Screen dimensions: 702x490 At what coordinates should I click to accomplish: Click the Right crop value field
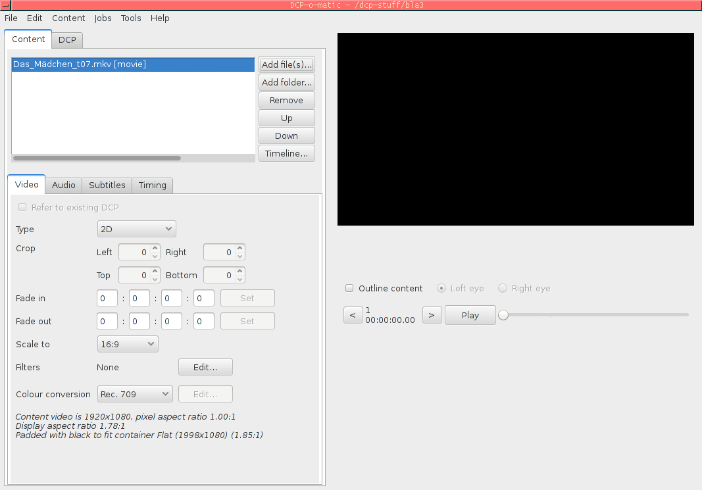[220, 253]
